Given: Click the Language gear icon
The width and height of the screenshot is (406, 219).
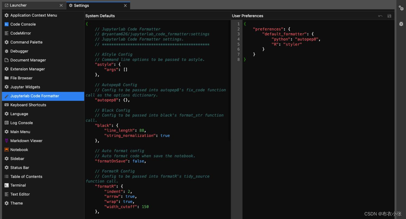Looking at the screenshot, I should coord(7,114).
